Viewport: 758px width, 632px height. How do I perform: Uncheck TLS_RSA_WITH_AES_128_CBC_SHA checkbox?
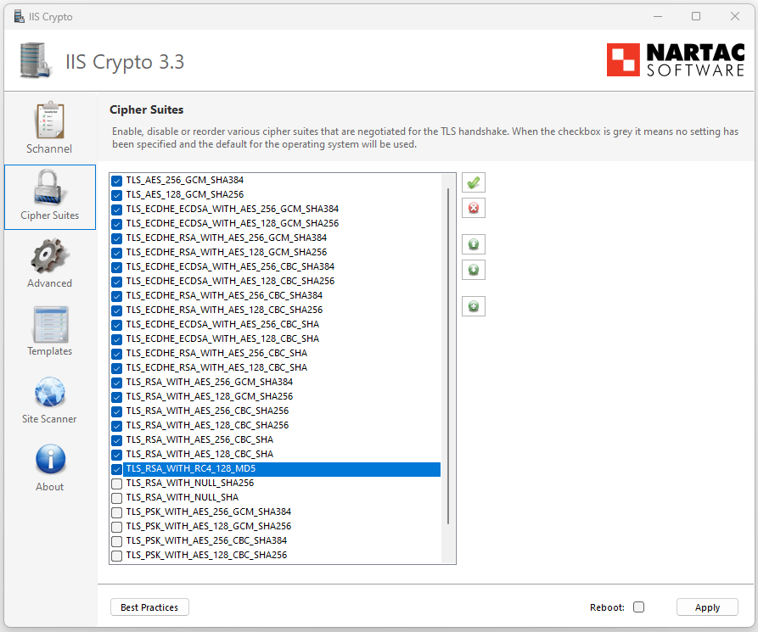pos(116,455)
